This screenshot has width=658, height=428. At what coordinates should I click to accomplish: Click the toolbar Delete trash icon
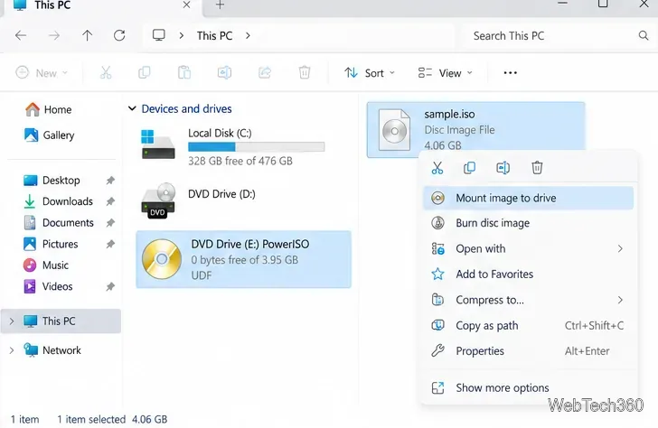[305, 72]
